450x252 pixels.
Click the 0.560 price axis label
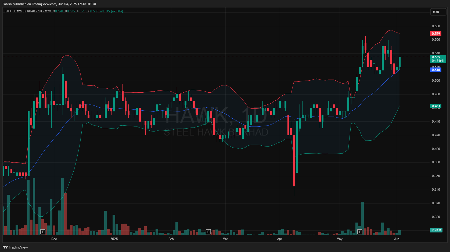tap(436, 40)
